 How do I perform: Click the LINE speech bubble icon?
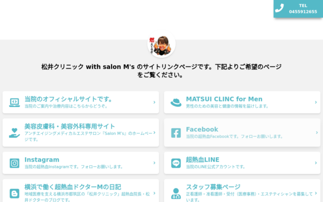click(176, 163)
